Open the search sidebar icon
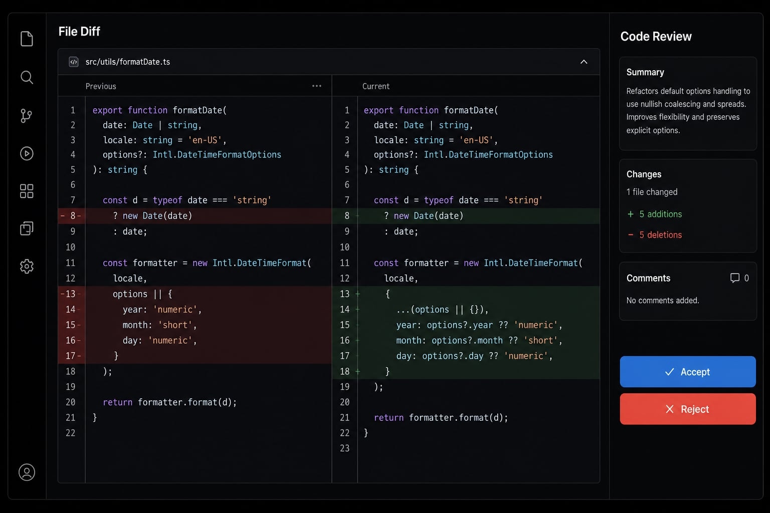The image size is (770, 513). [27, 77]
